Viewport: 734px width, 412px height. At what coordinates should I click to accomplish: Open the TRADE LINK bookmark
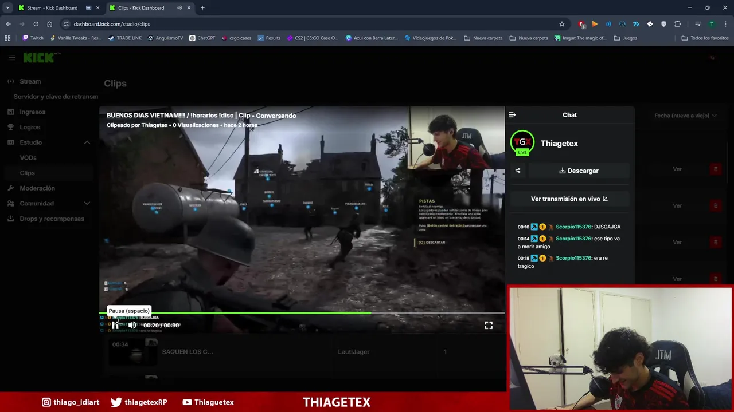coord(124,38)
